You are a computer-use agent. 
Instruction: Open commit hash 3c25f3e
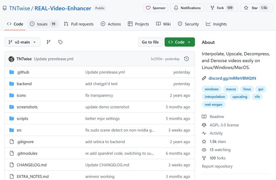point(156,59)
